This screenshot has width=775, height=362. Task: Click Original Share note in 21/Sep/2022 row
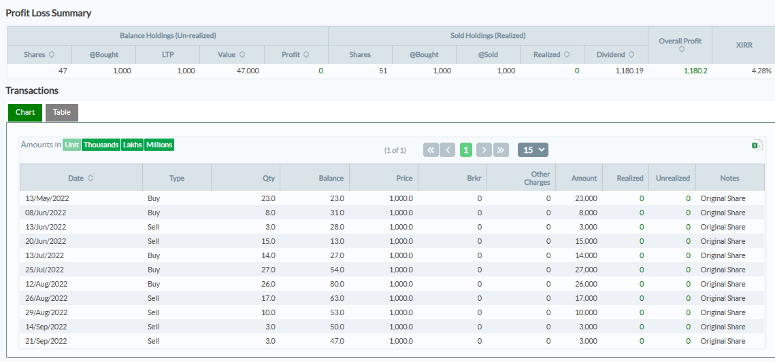(723, 341)
